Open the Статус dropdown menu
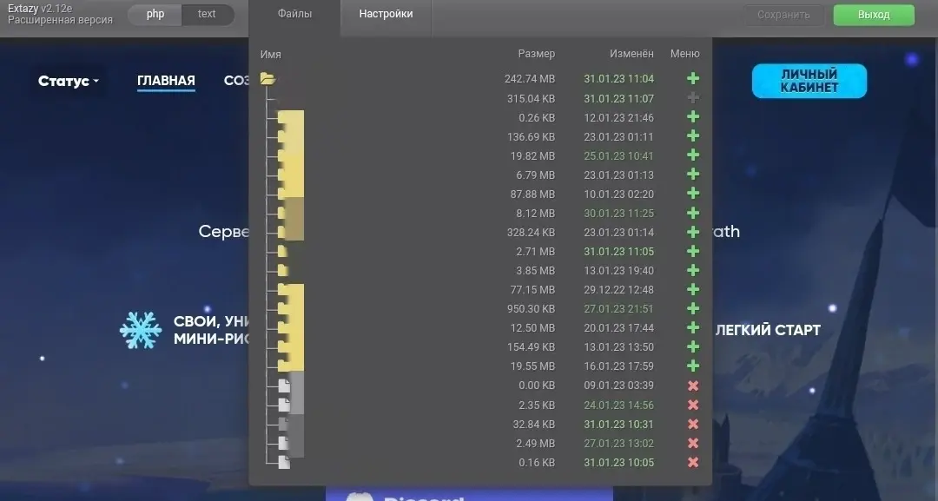938x501 pixels. [x=69, y=82]
